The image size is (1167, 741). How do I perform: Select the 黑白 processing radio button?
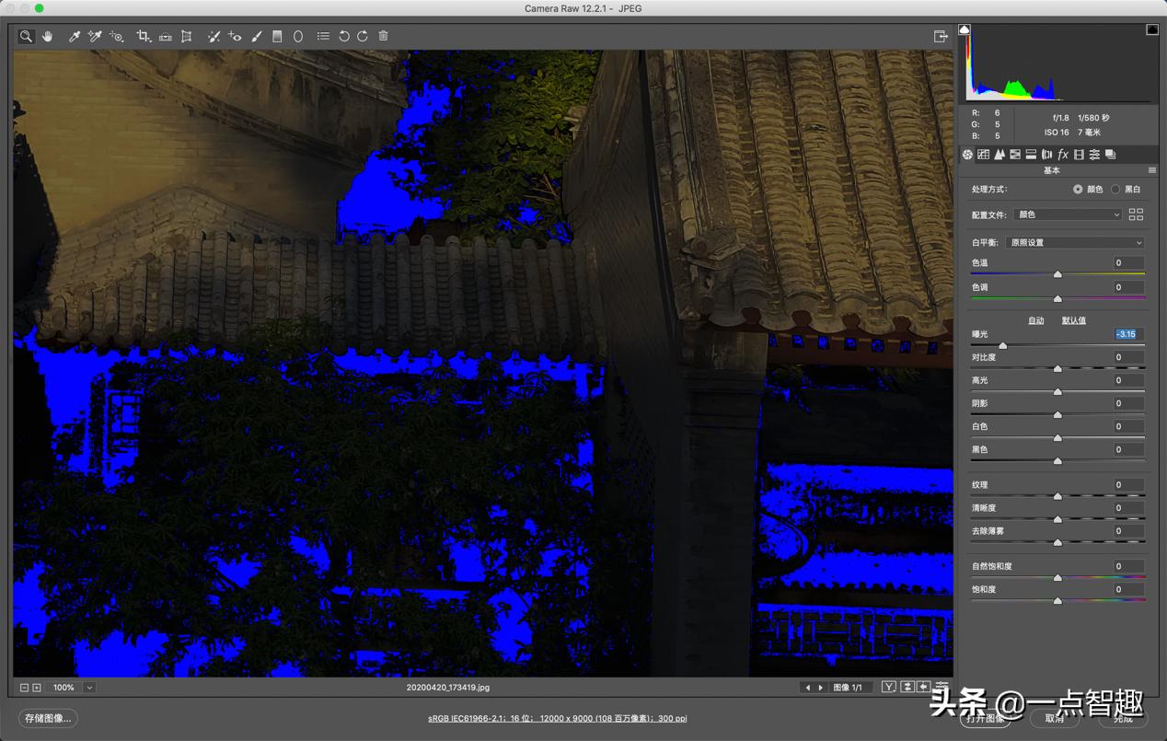(1115, 189)
